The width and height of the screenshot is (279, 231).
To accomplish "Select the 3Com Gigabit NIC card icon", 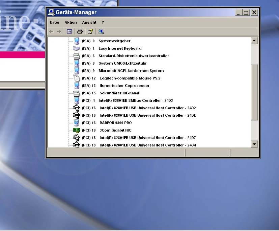I will pyautogui.click(x=77, y=130).
